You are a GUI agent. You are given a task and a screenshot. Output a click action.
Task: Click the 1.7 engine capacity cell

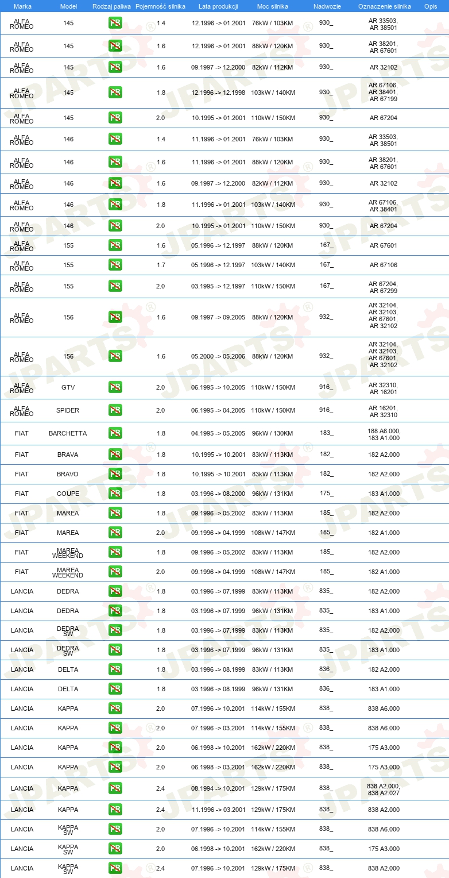[161, 265]
